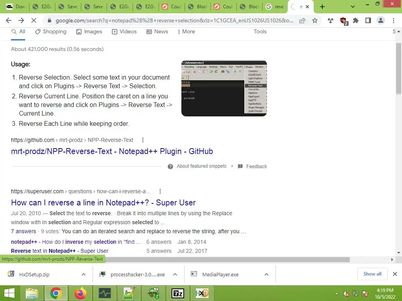Open the uBlock Origin extension icon
Screen dimensions: 402x301
point(343,21)
